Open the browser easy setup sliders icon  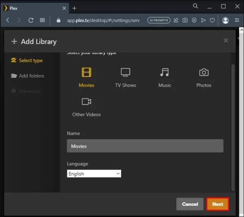click(237, 20)
